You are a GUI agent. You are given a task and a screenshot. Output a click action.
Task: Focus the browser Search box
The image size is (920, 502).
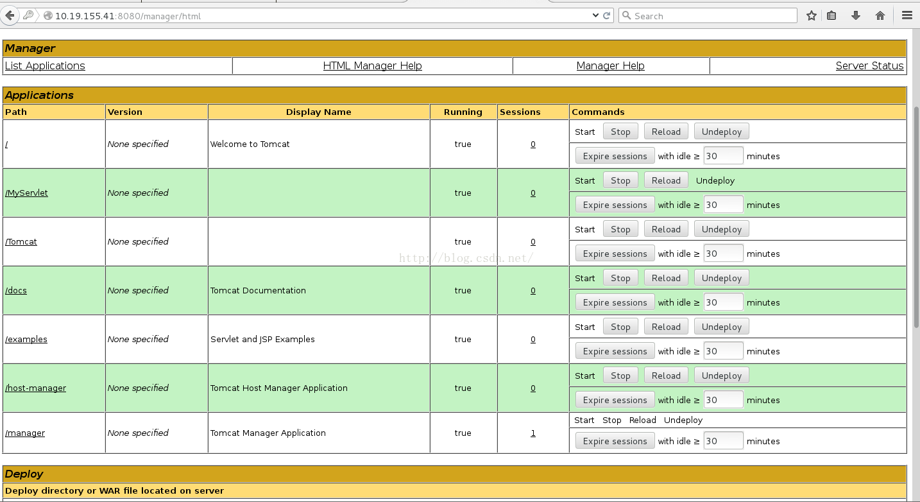click(x=708, y=15)
